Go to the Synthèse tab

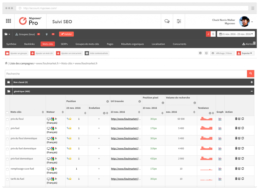pos(11,44)
